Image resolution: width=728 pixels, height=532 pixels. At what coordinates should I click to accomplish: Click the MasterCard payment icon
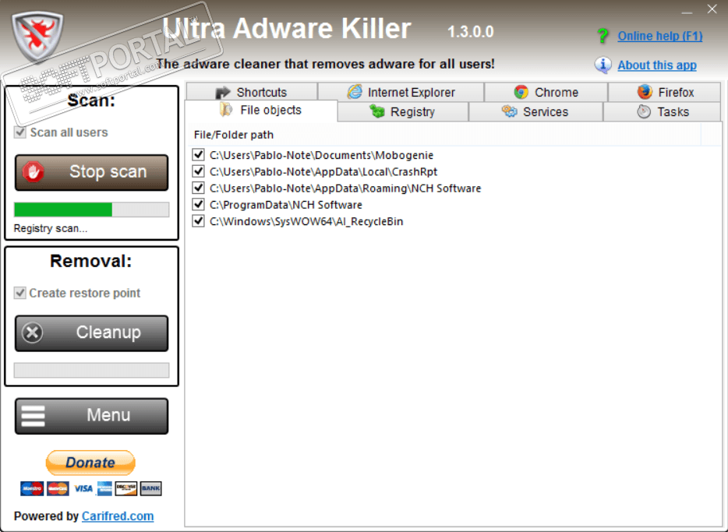[x=58, y=488]
